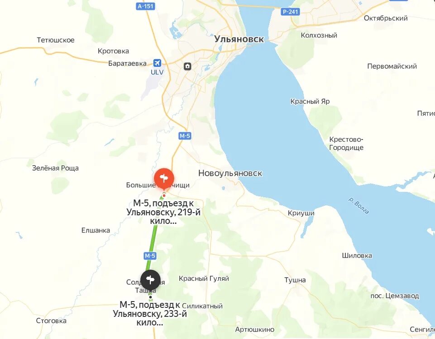The image size is (435, 339).
Task: Select the Крестово-Городище label
Action: click(346, 144)
